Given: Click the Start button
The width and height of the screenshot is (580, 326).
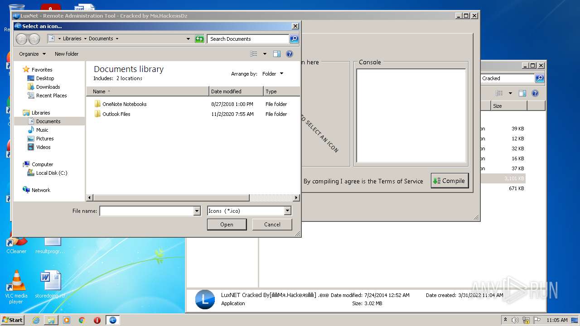Looking at the screenshot, I should (x=13, y=320).
